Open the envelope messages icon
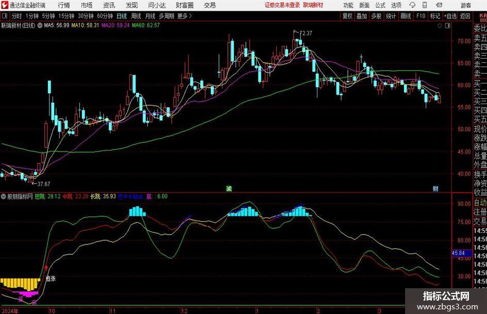 coord(439,5)
